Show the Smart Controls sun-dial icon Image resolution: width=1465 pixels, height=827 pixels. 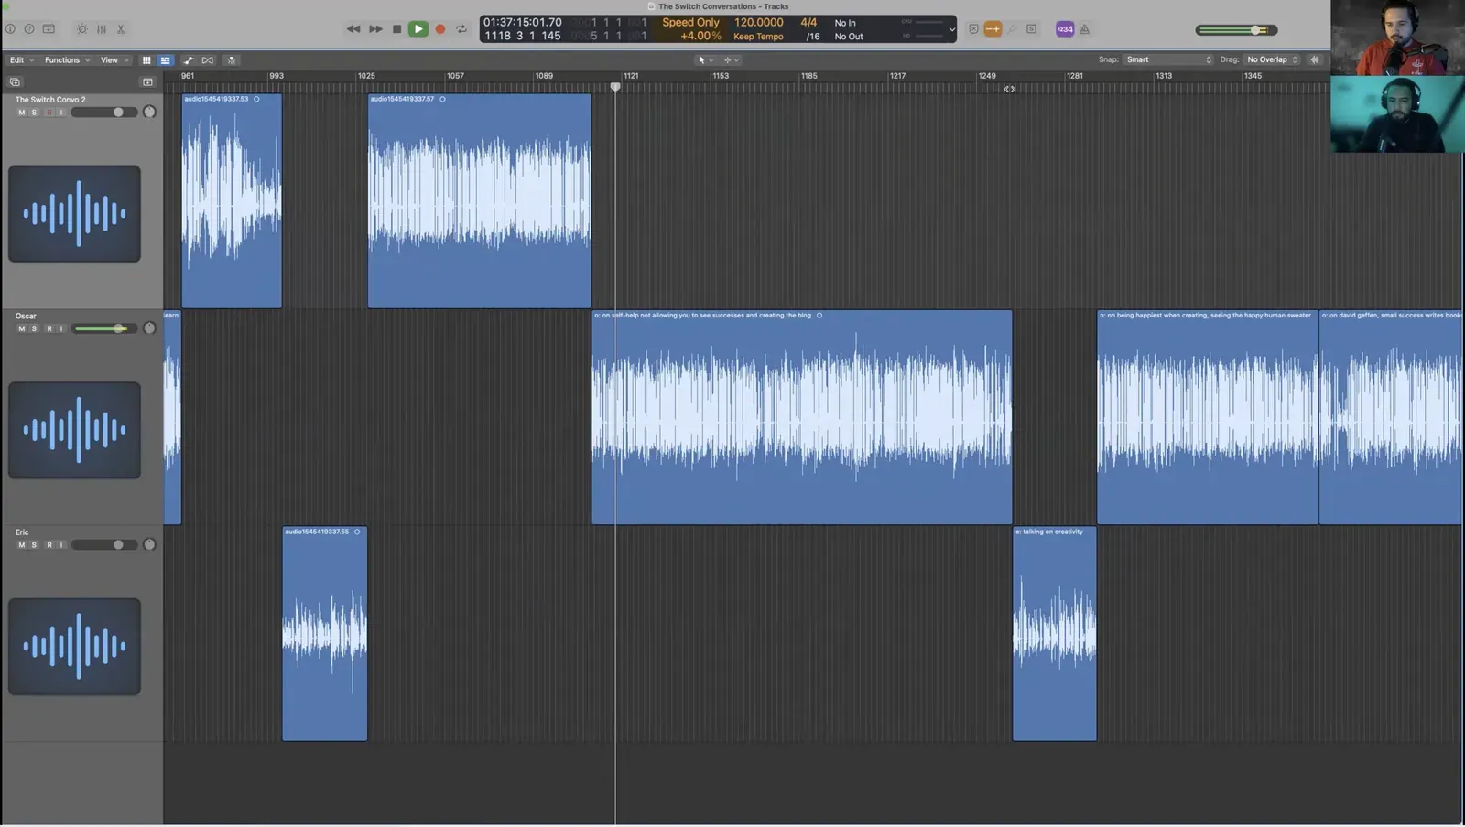[81, 29]
